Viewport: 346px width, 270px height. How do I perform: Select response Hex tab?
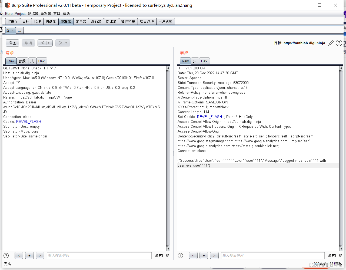tap(204, 61)
